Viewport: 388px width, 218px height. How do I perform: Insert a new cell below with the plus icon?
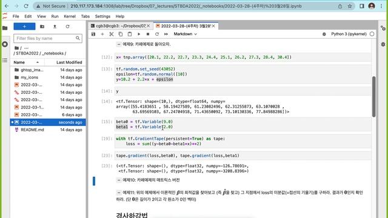click(x=102, y=34)
